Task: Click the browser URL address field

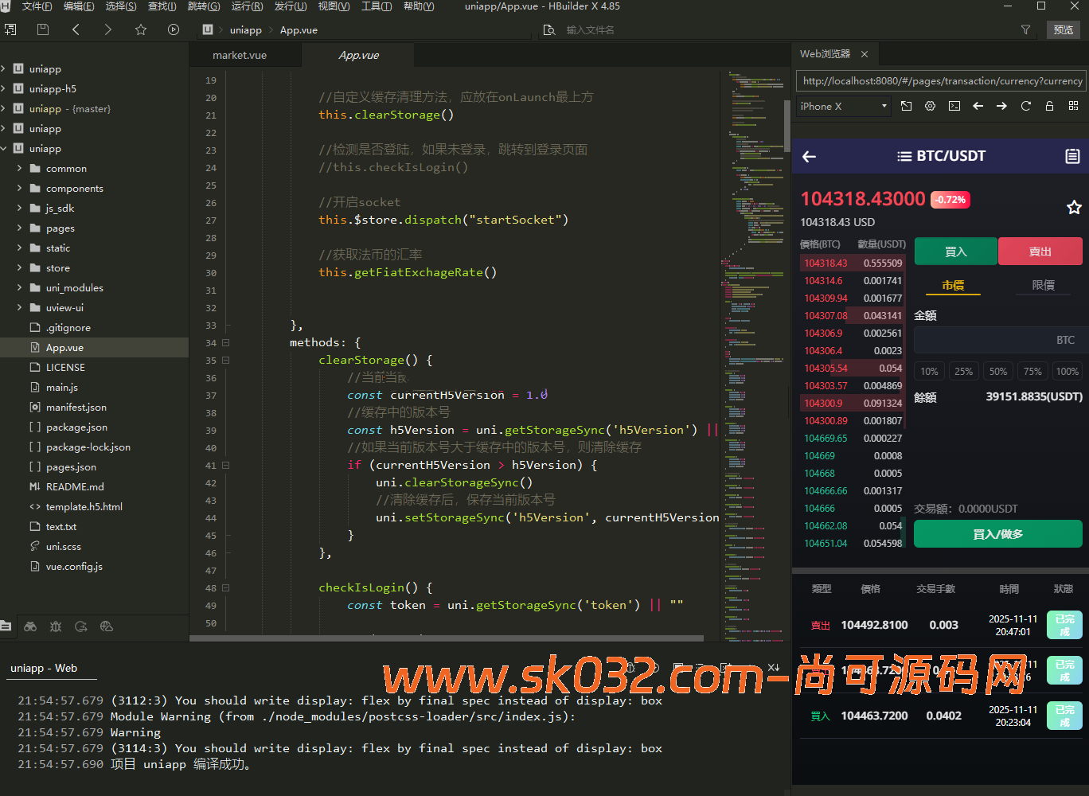Action: point(941,80)
